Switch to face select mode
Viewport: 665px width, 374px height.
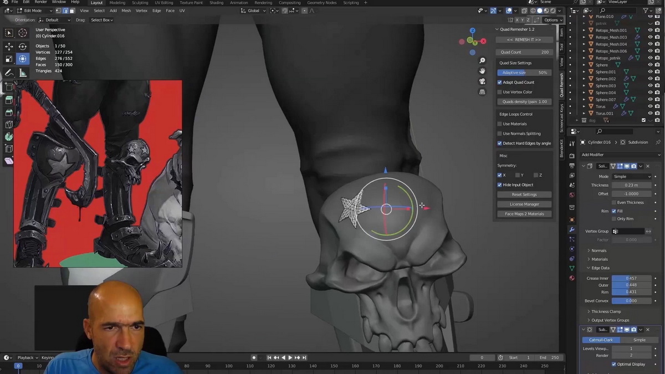(71, 11)
